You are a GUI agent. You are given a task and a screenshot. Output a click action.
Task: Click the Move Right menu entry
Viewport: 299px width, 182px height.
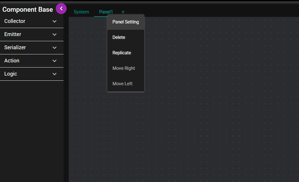(124, 68)
